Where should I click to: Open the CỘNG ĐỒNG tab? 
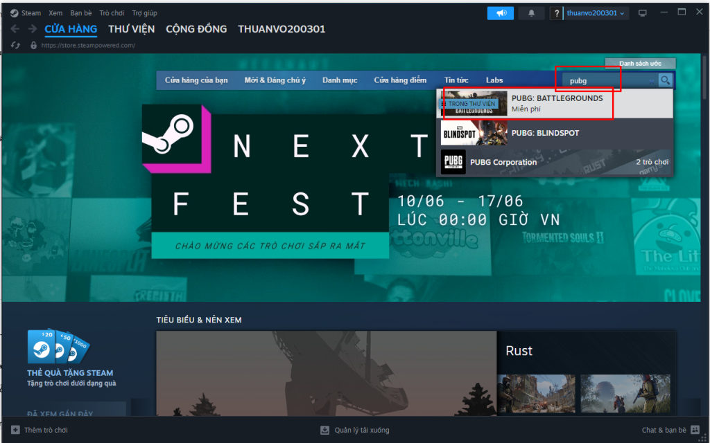click(196, 29)
